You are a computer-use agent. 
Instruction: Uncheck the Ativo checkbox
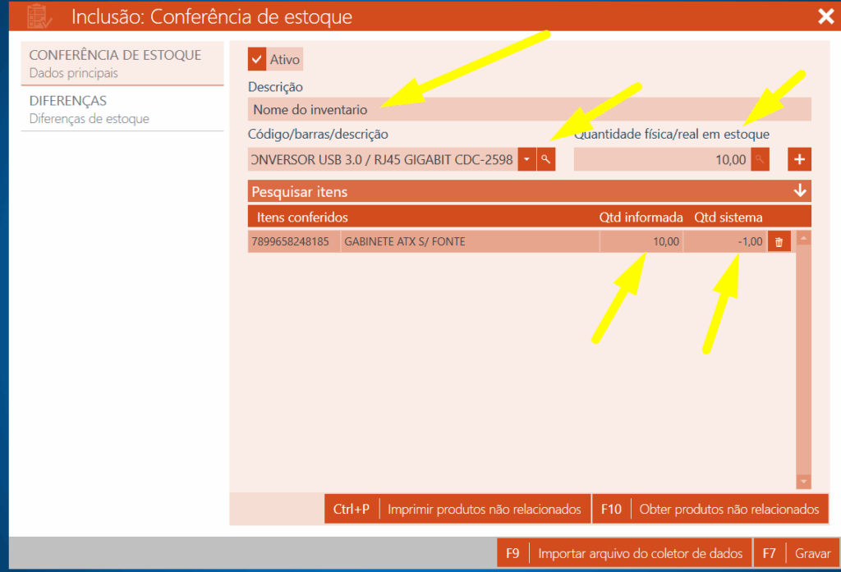[x=257, y=59]
